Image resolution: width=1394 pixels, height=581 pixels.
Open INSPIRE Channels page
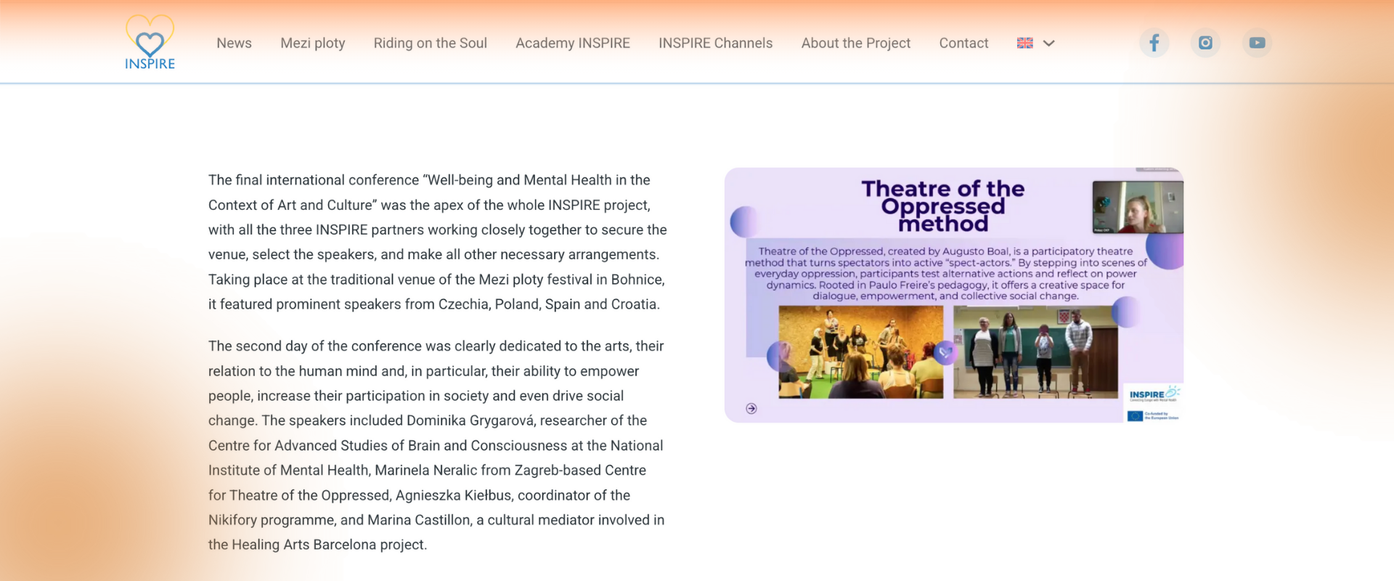pyautogui.click(x=716, y=43)
